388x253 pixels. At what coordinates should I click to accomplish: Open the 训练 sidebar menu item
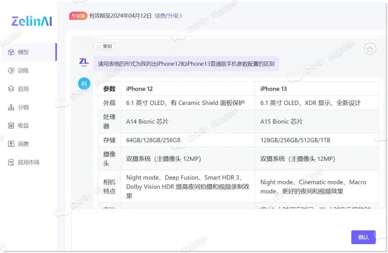click(x=29, y=70)
